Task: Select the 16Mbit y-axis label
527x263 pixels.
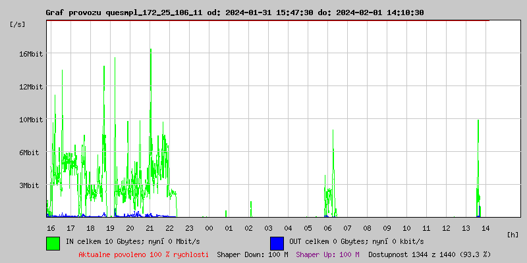Action: (30, 54)
